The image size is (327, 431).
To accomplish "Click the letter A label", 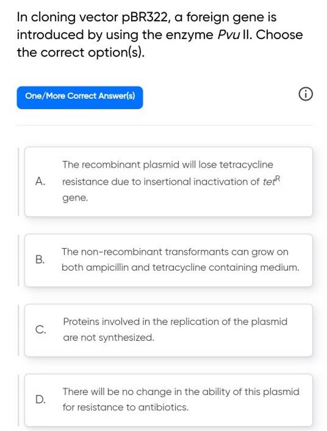I will click(x=41, y=181).
